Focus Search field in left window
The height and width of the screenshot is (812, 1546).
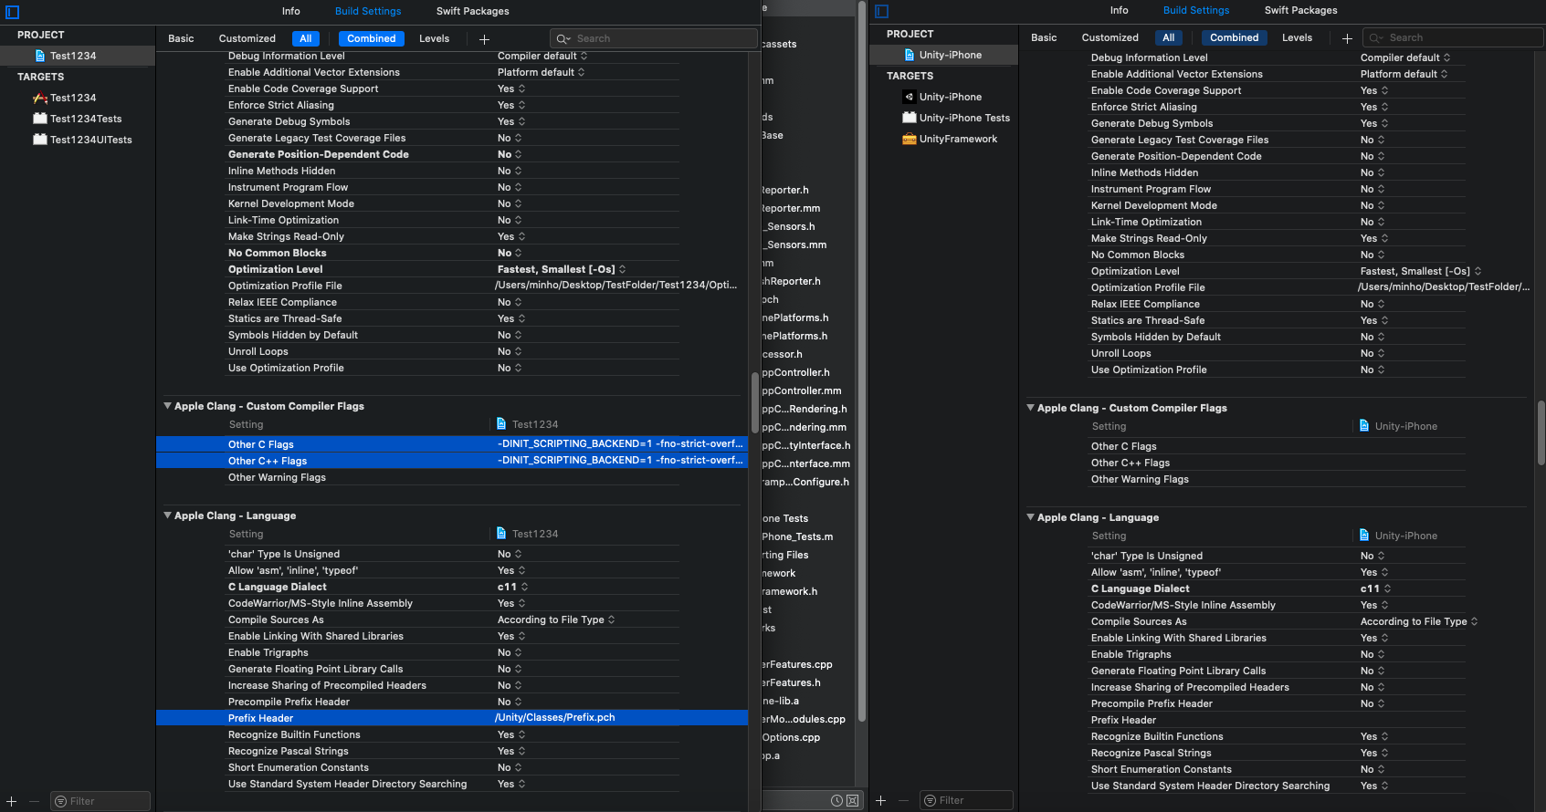654,38
